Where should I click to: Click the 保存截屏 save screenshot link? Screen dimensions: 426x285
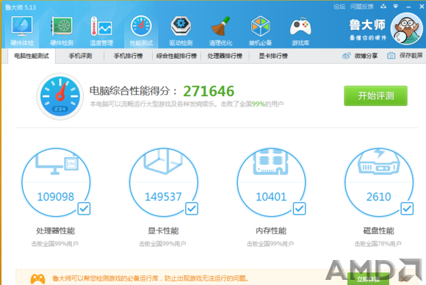click(x=411, y=56)
